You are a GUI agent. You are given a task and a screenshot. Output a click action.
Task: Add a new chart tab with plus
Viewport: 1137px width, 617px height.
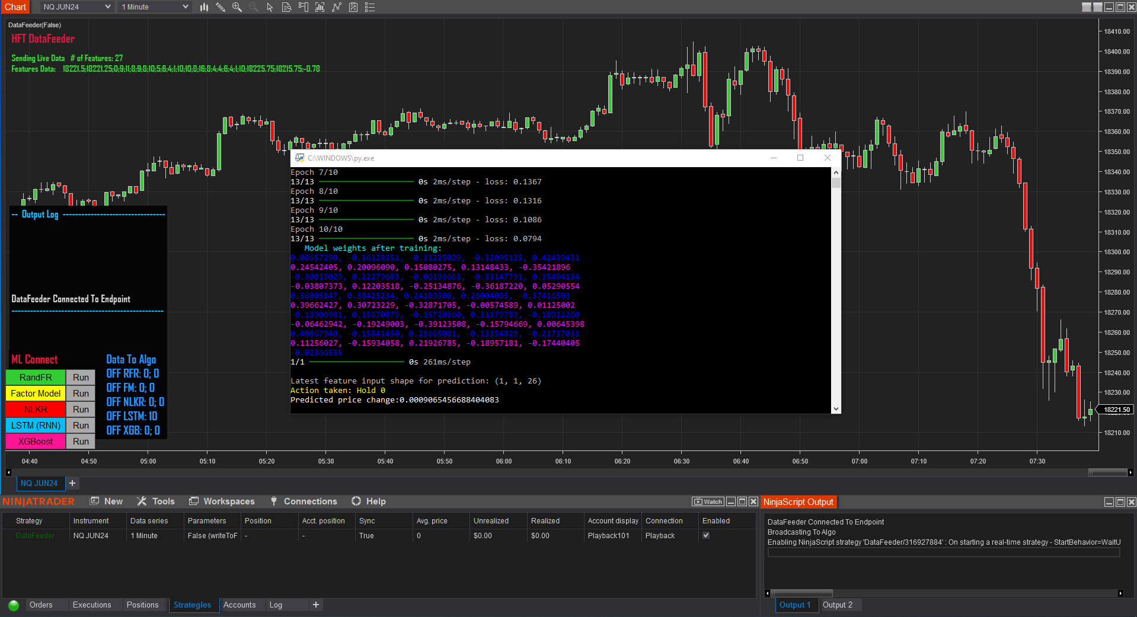click(72, 484)
